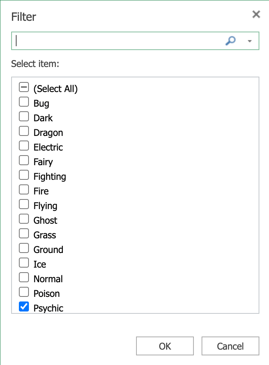Toggle the Ice checkbox

click(x=24, y=263)
